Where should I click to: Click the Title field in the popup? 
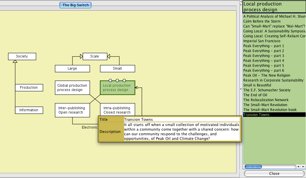coord(182,119)
